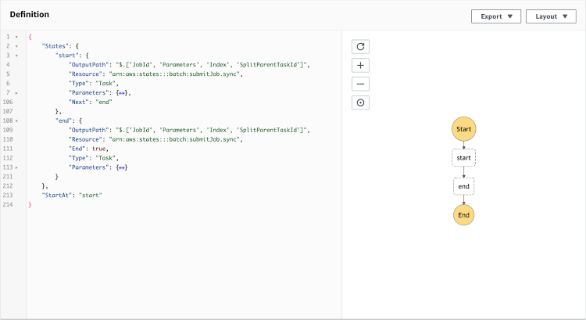Click the Resource ARN on line 110
The height and width of the screenshot is (320, 586).
pos(175,139)
